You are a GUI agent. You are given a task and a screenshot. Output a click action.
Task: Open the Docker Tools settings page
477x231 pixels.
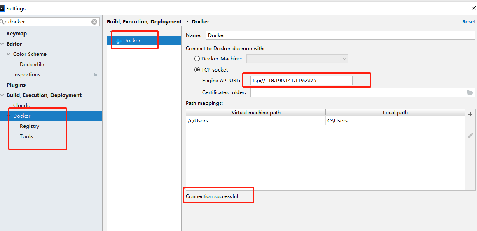(x=26, y=136)
